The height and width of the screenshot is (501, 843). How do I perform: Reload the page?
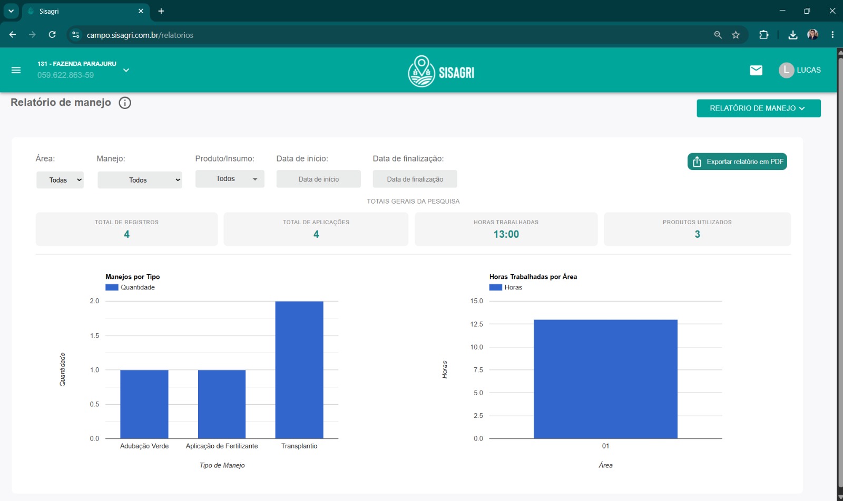coord(52,35)
